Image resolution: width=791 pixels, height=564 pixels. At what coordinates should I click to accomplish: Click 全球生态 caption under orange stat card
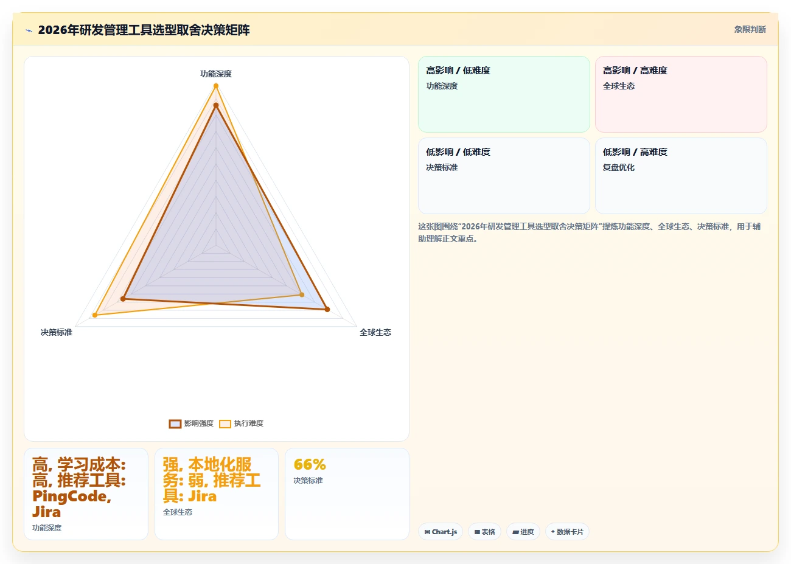[178, 512]
